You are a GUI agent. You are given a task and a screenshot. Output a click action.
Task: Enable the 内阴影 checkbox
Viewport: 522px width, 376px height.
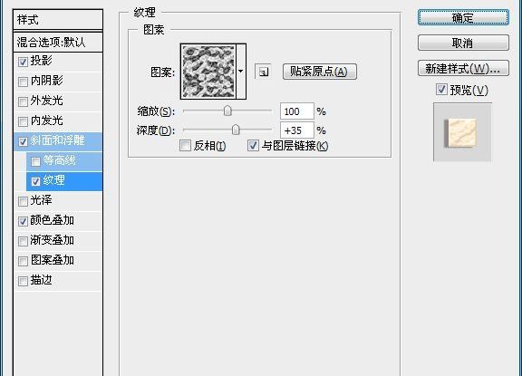[23, 82]
